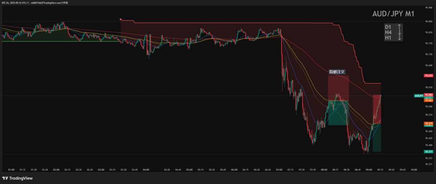The height and width of the screenshot is (184, 436).
Task: Click the D1 upward trend arrow
Action: coord(399,27)
